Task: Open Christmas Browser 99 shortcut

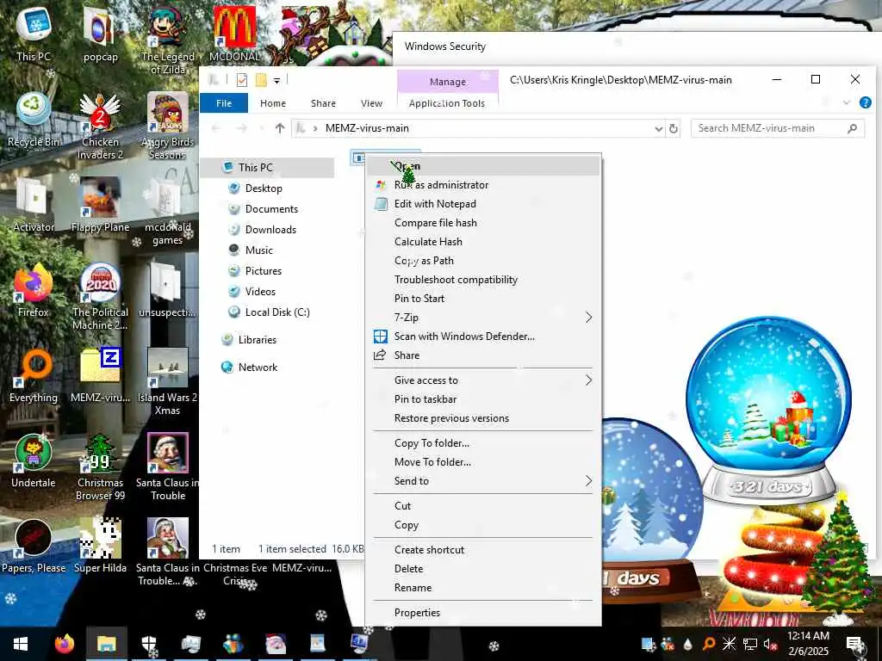Action: (x=100, y=467)
